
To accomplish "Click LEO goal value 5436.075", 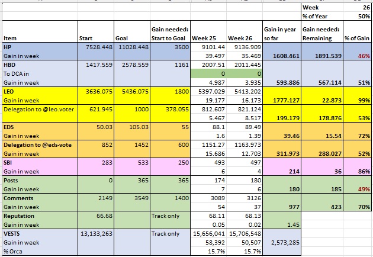I will [x=132, y=91].
